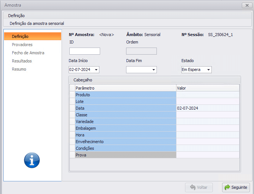Go to the Resultados section

pyautogui.click(x=22, y=61)
